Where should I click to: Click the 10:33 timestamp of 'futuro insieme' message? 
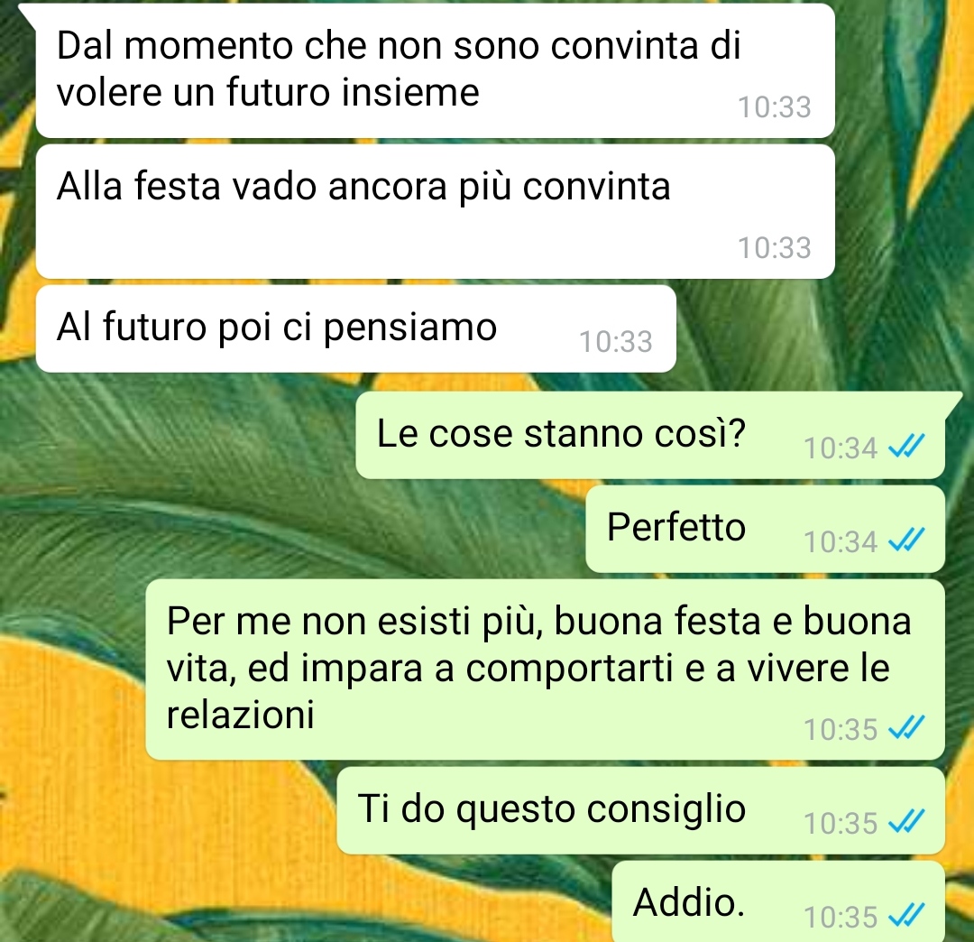[x=774, y=107]
